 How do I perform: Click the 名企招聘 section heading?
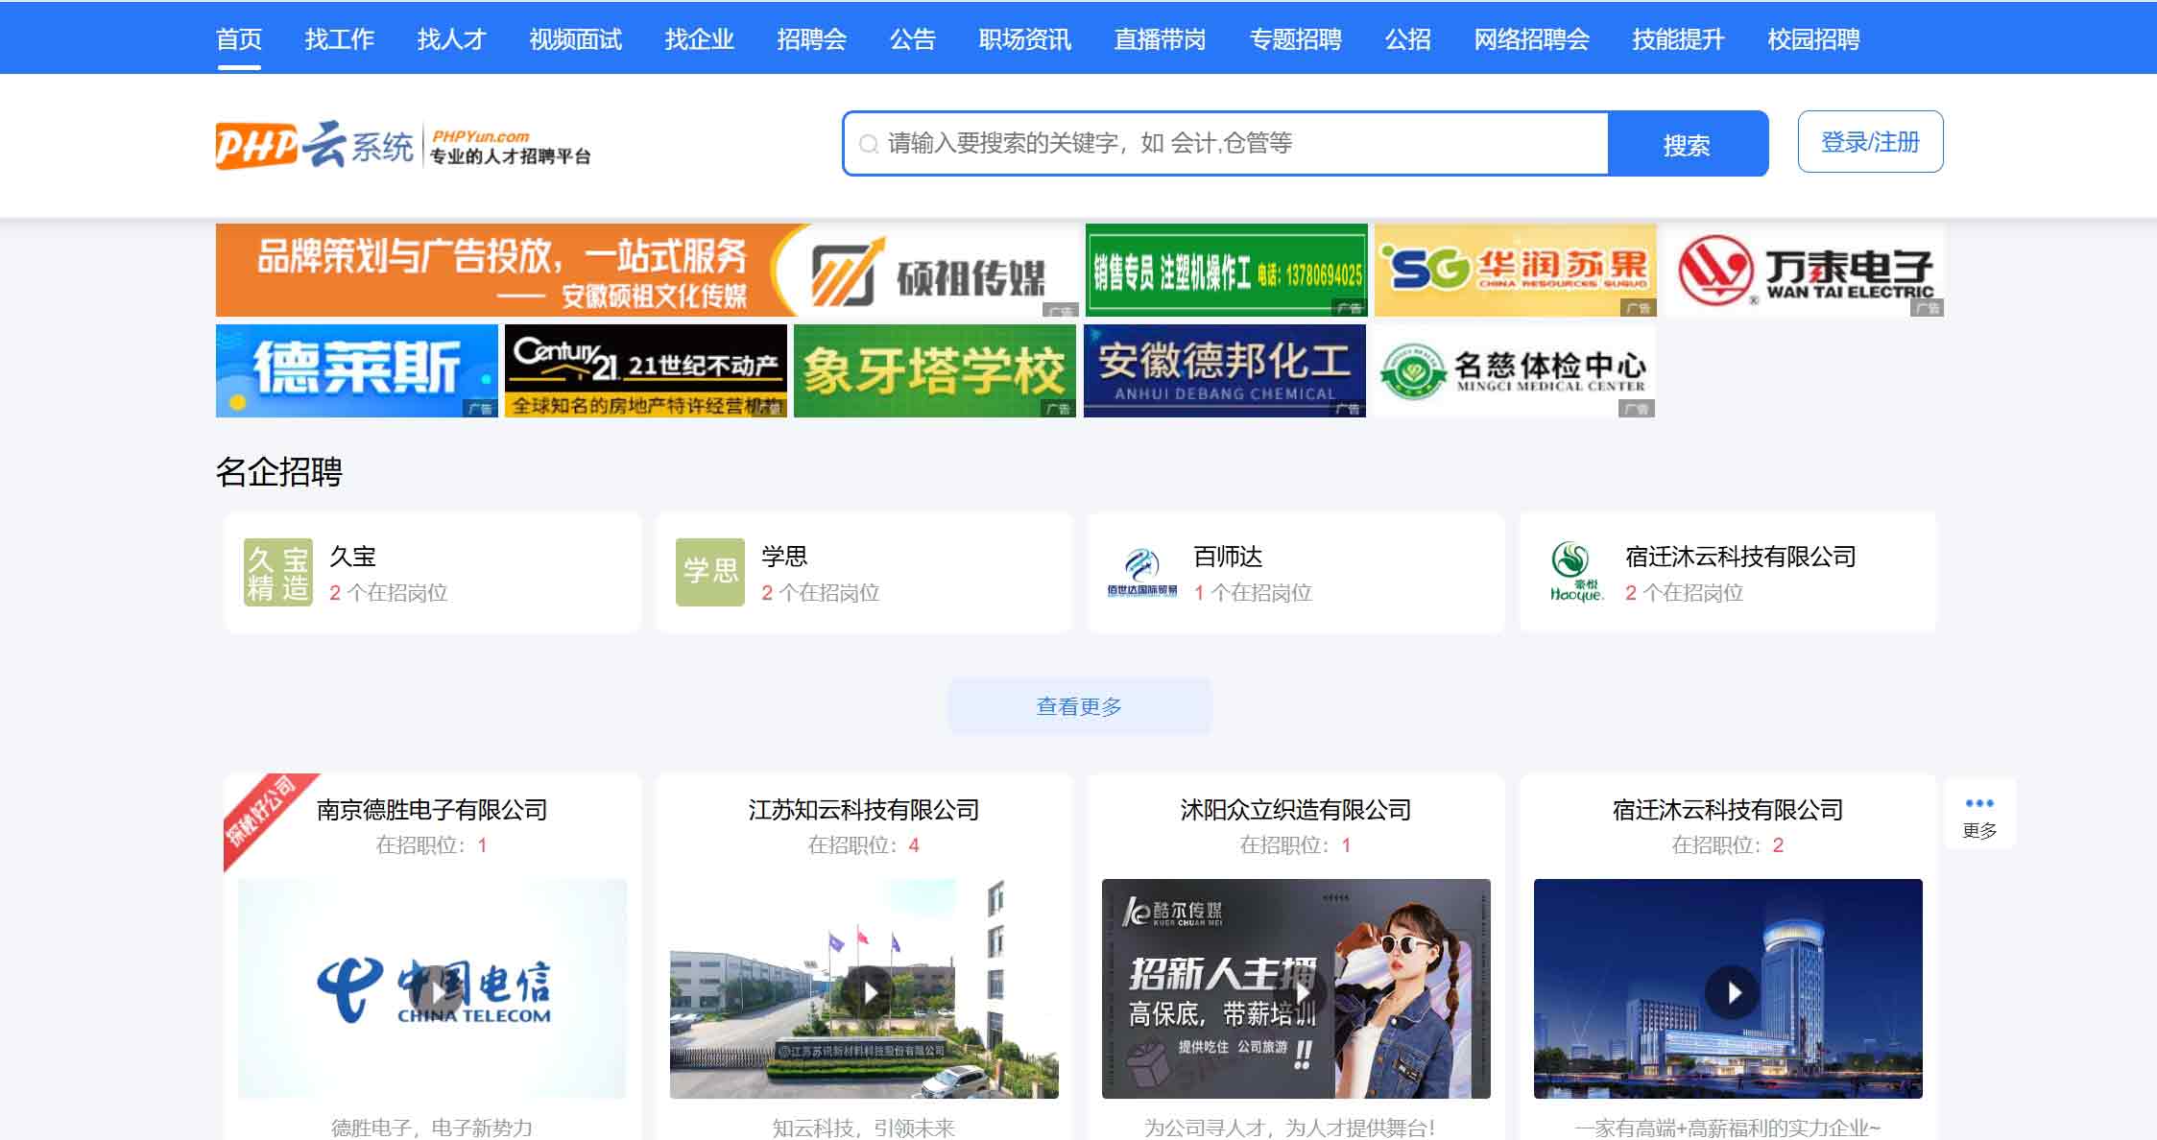(x=279, y=472)
